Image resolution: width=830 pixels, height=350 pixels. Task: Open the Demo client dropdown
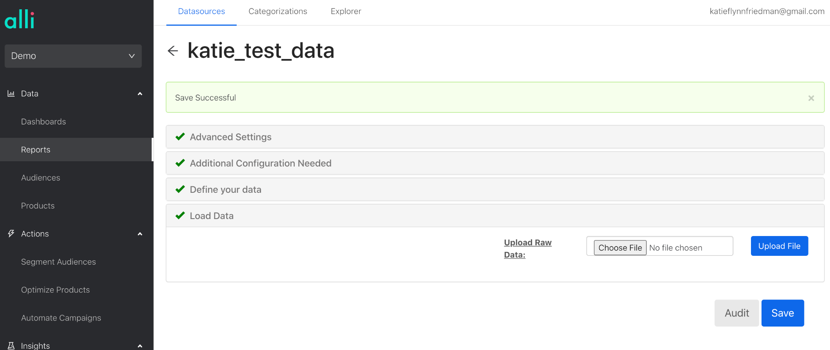73,56
